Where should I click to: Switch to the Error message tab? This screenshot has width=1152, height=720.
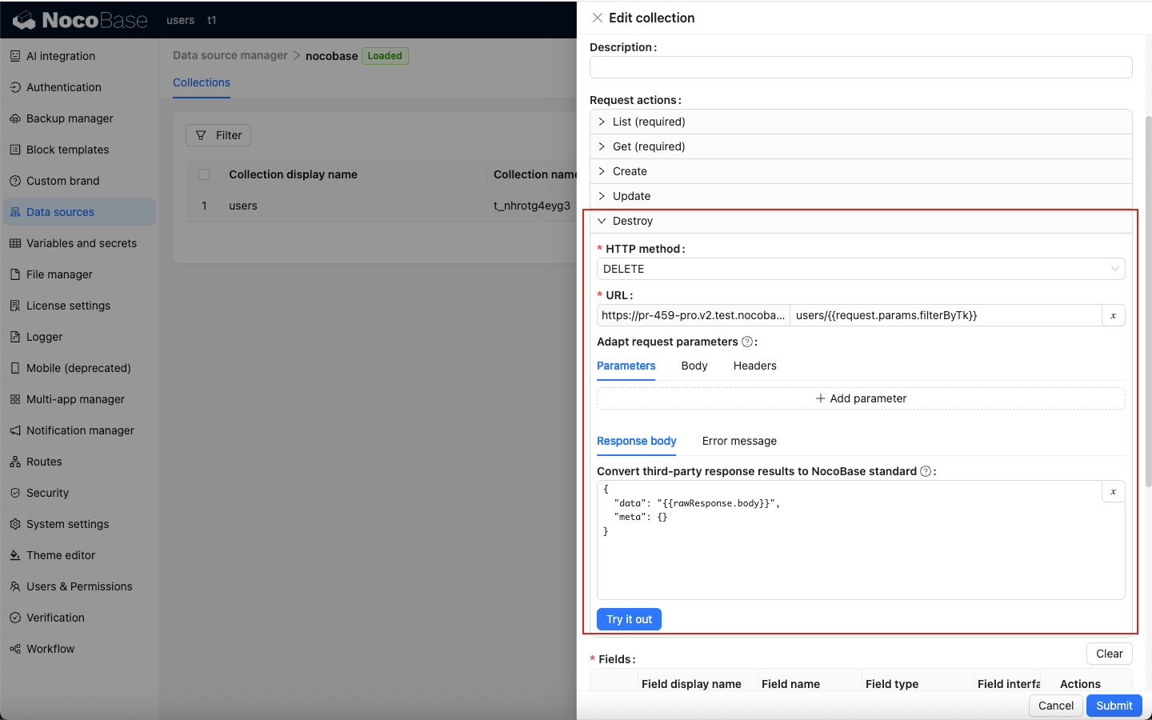739,441
